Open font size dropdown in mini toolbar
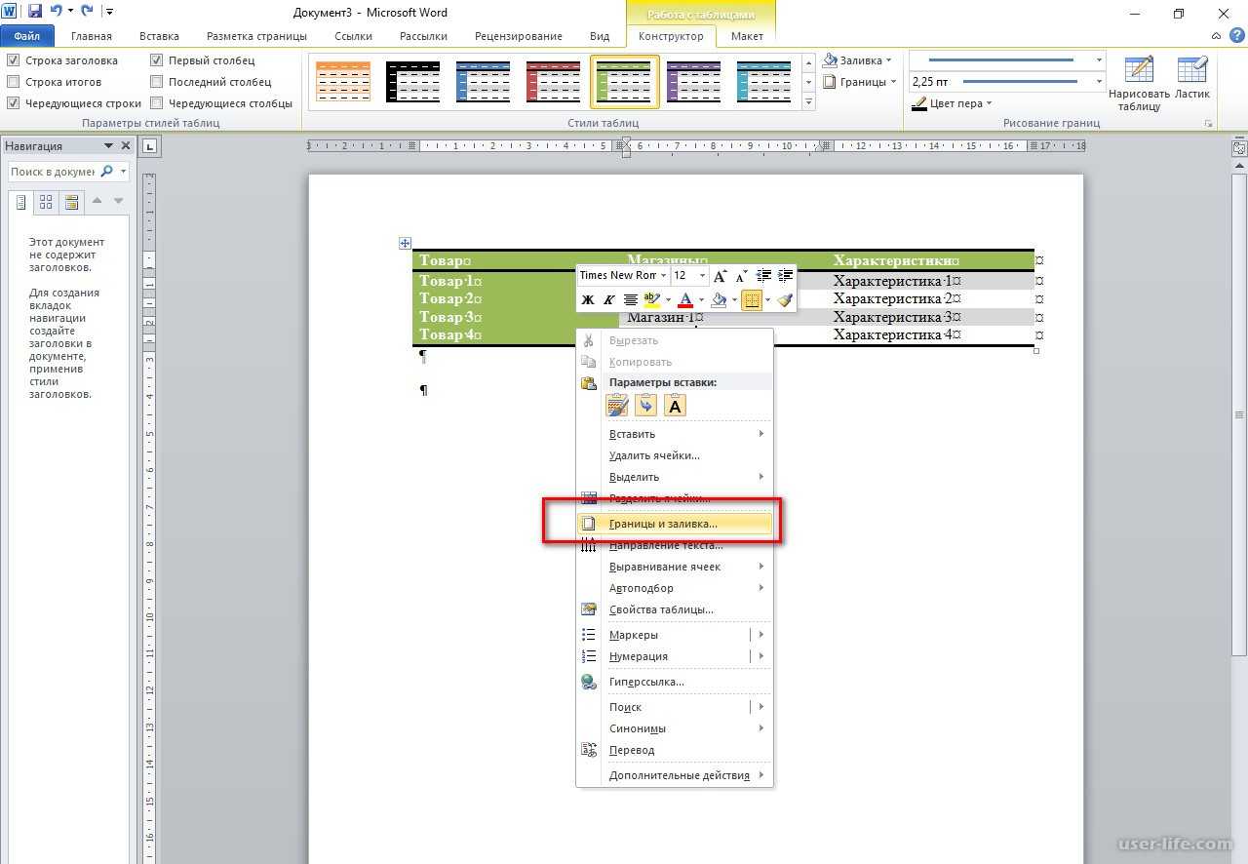Viewport: 1248px width, 864px height. 702,276
